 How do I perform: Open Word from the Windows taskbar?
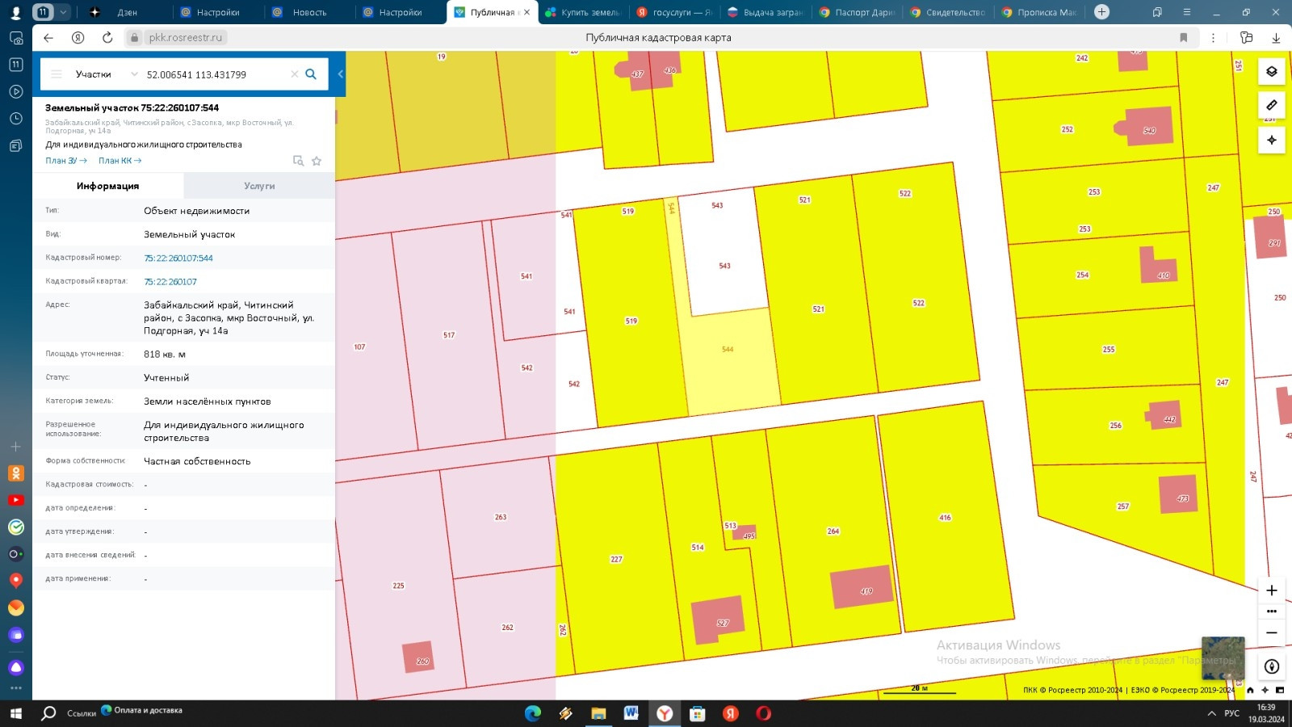coord(631,713)
